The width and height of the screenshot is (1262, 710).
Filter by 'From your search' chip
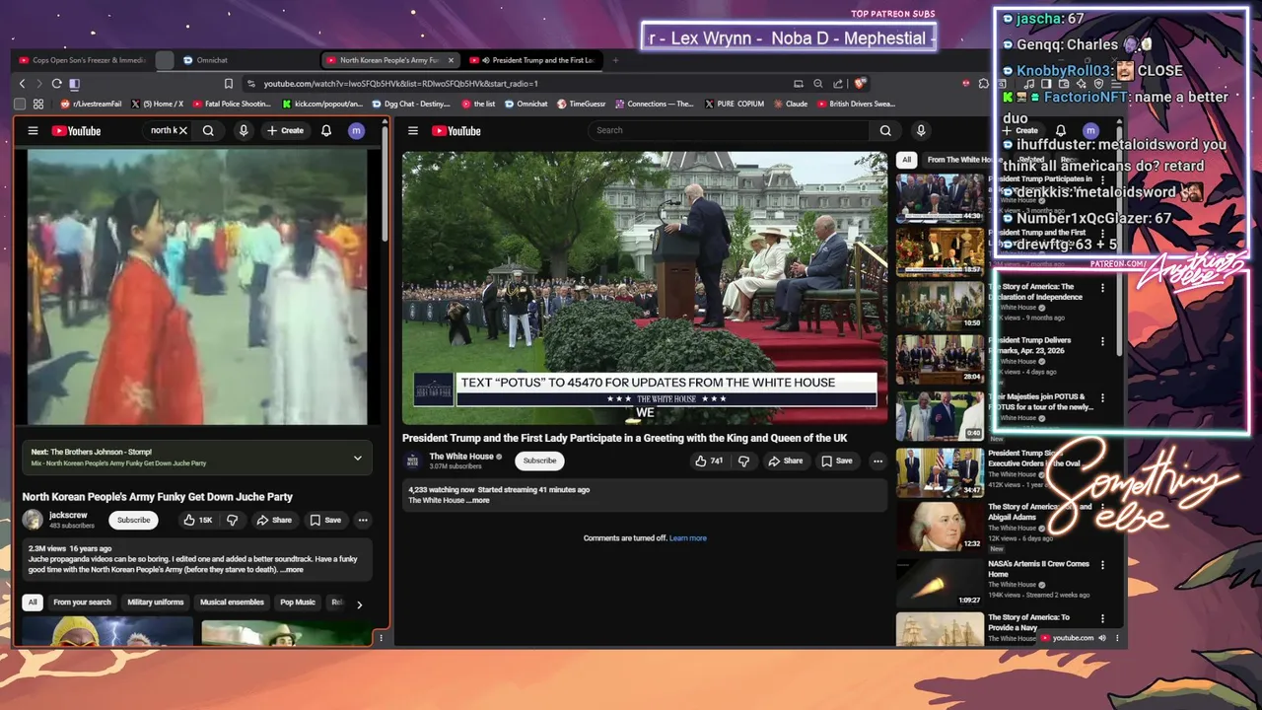point(83,602)
